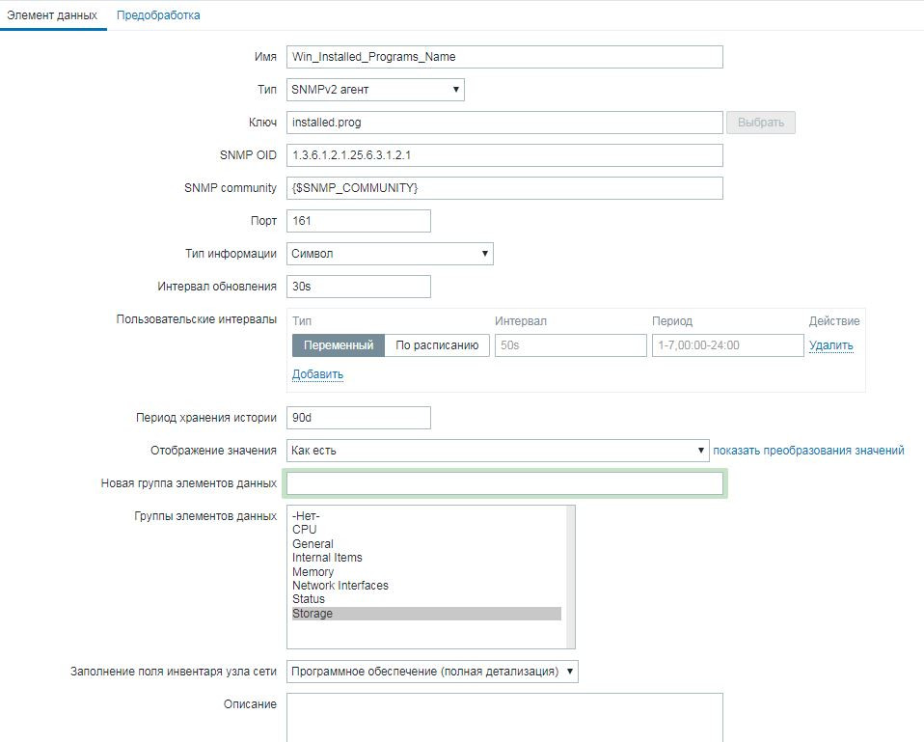Screen dimensions: 924x742
Task: Select Network Interfaces in groups list
Action: coord(340,586)
